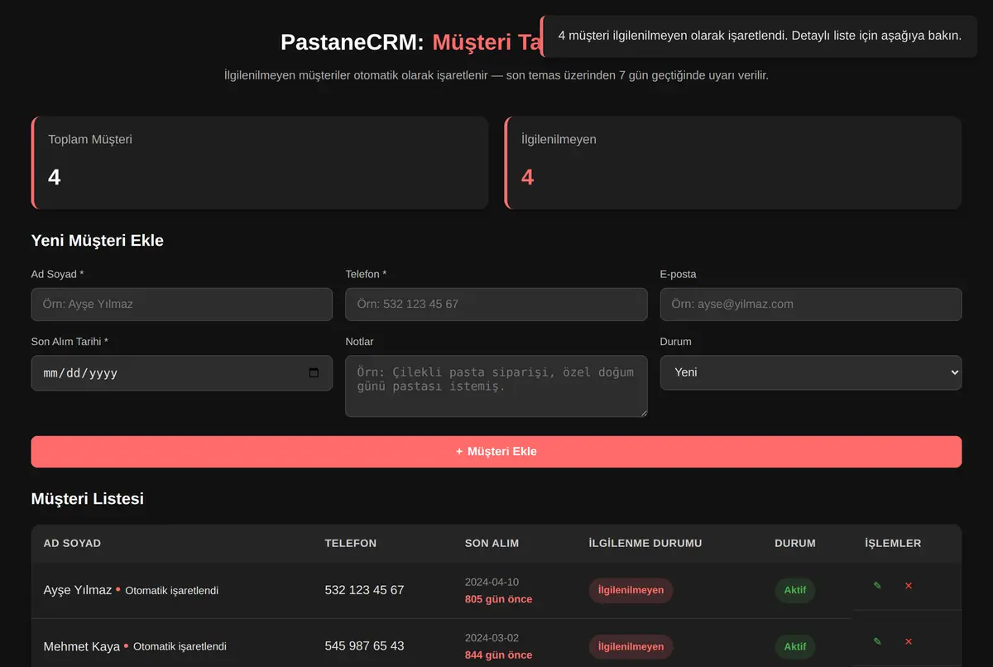Click the AD SOYAD column header
The width and height of the screenshot is (993, 667).
(x=72, y=544)
